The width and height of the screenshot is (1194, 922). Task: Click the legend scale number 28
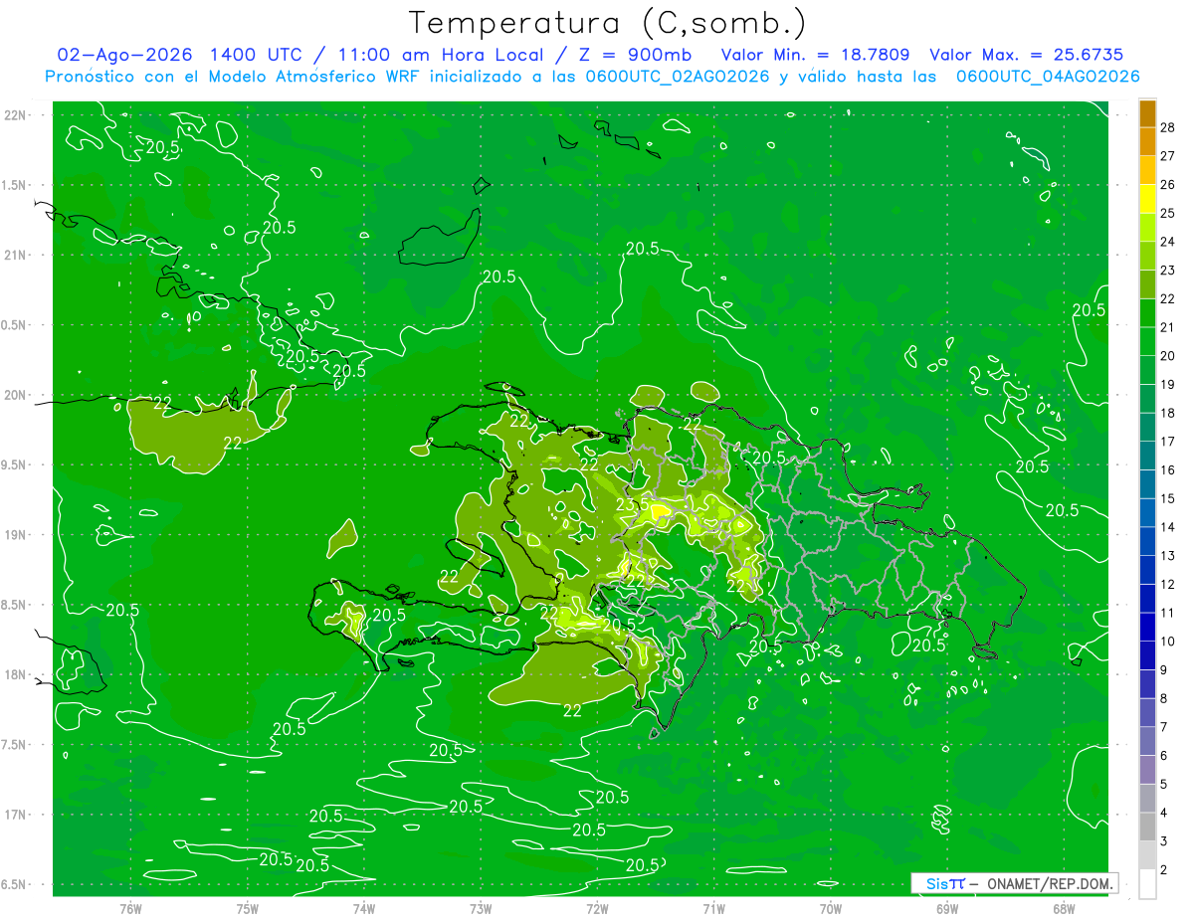click(1167, 127)
